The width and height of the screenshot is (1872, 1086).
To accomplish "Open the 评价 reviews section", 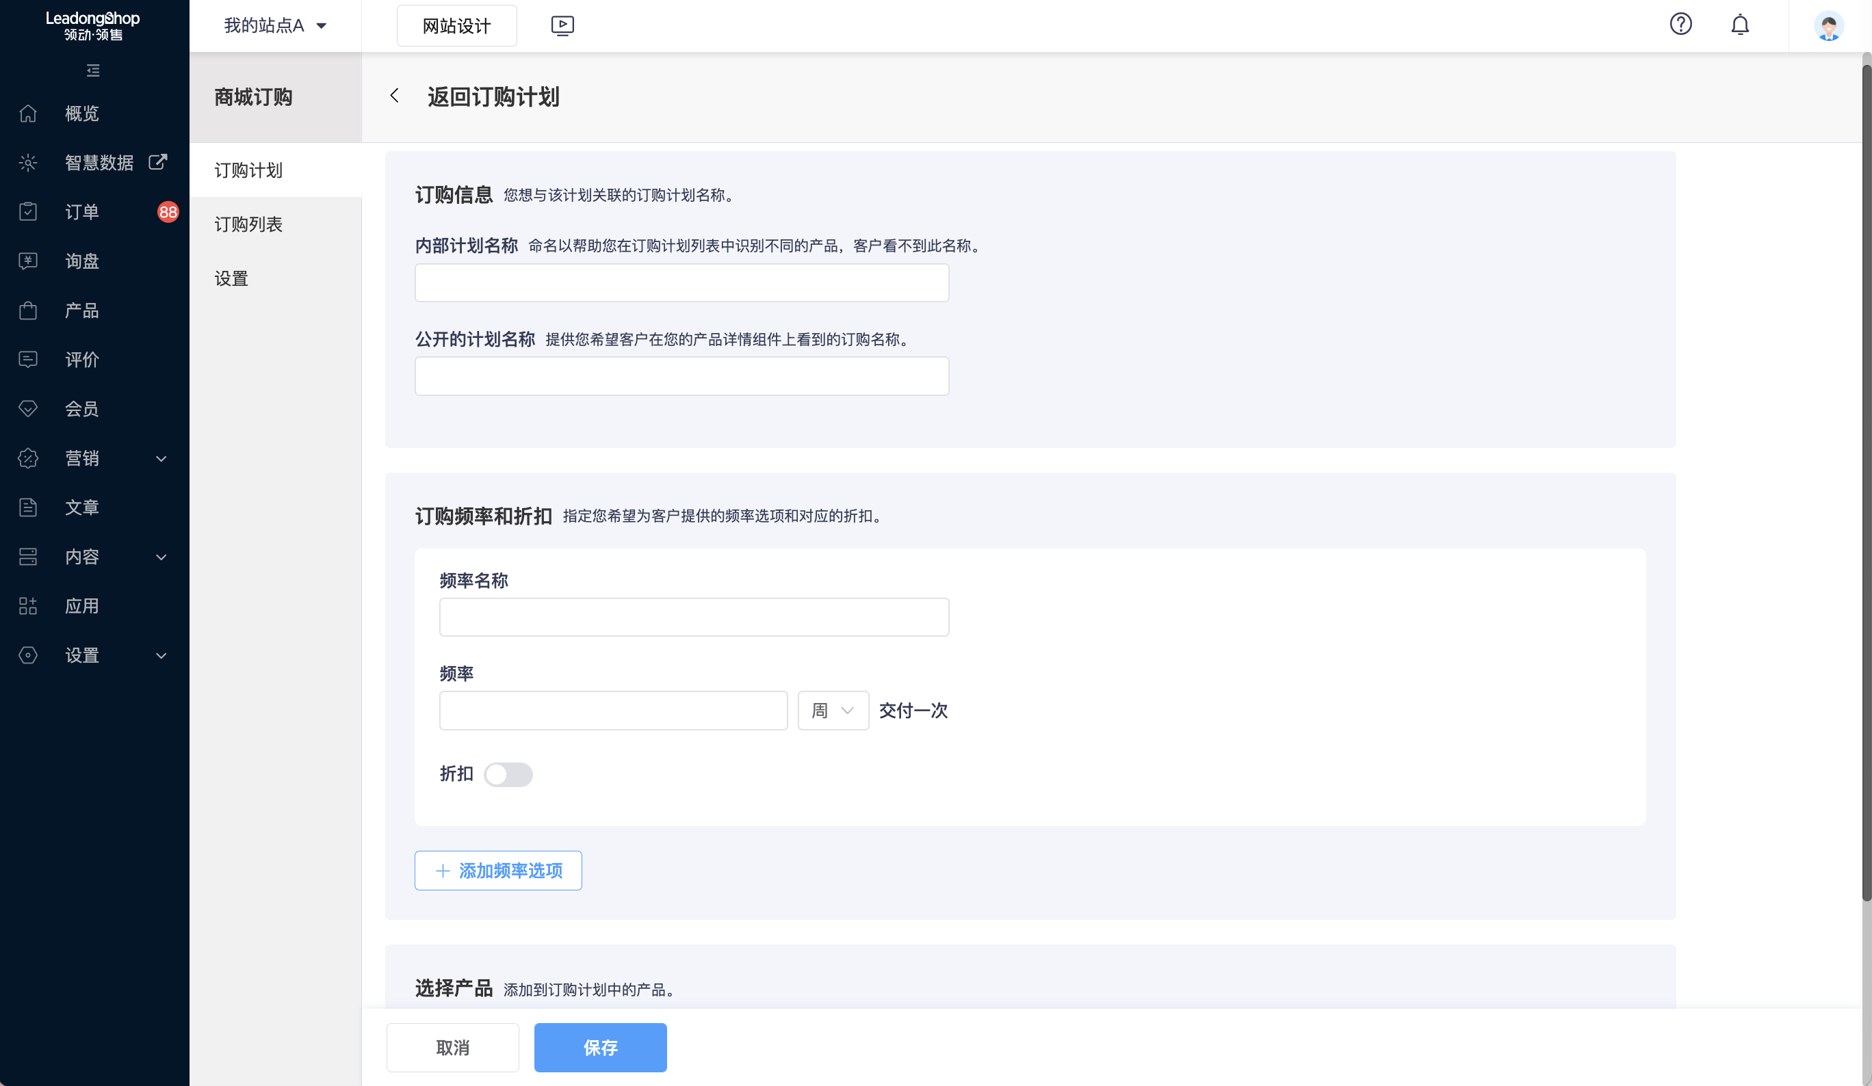I will [81, 359].
